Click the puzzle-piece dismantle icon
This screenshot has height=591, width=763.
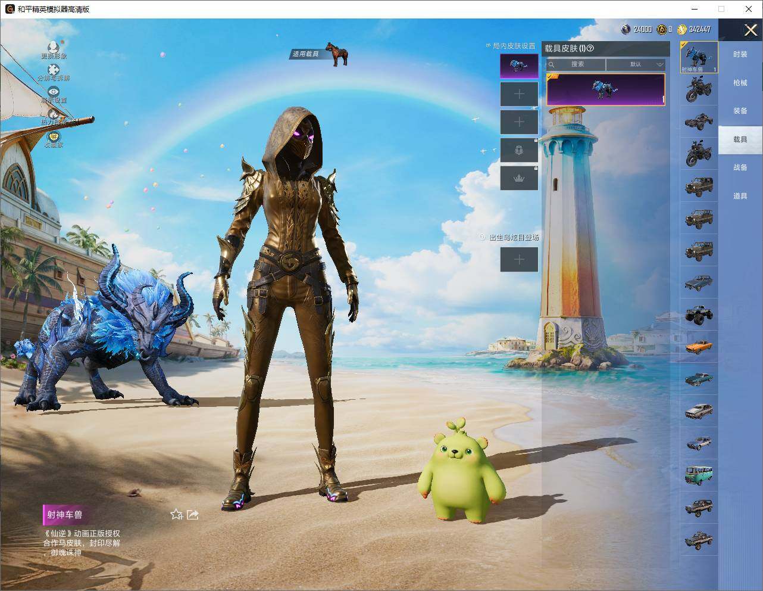click(x=54, y=70)
